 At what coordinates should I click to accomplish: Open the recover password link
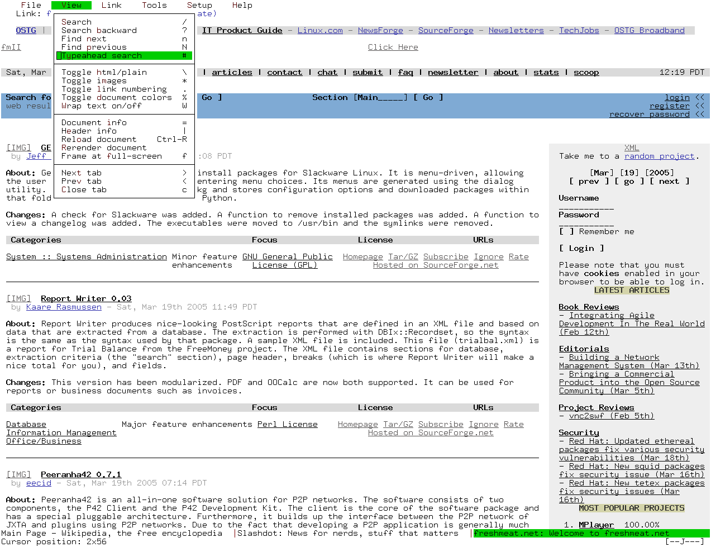pyautogui.click(x=650, y=115)
